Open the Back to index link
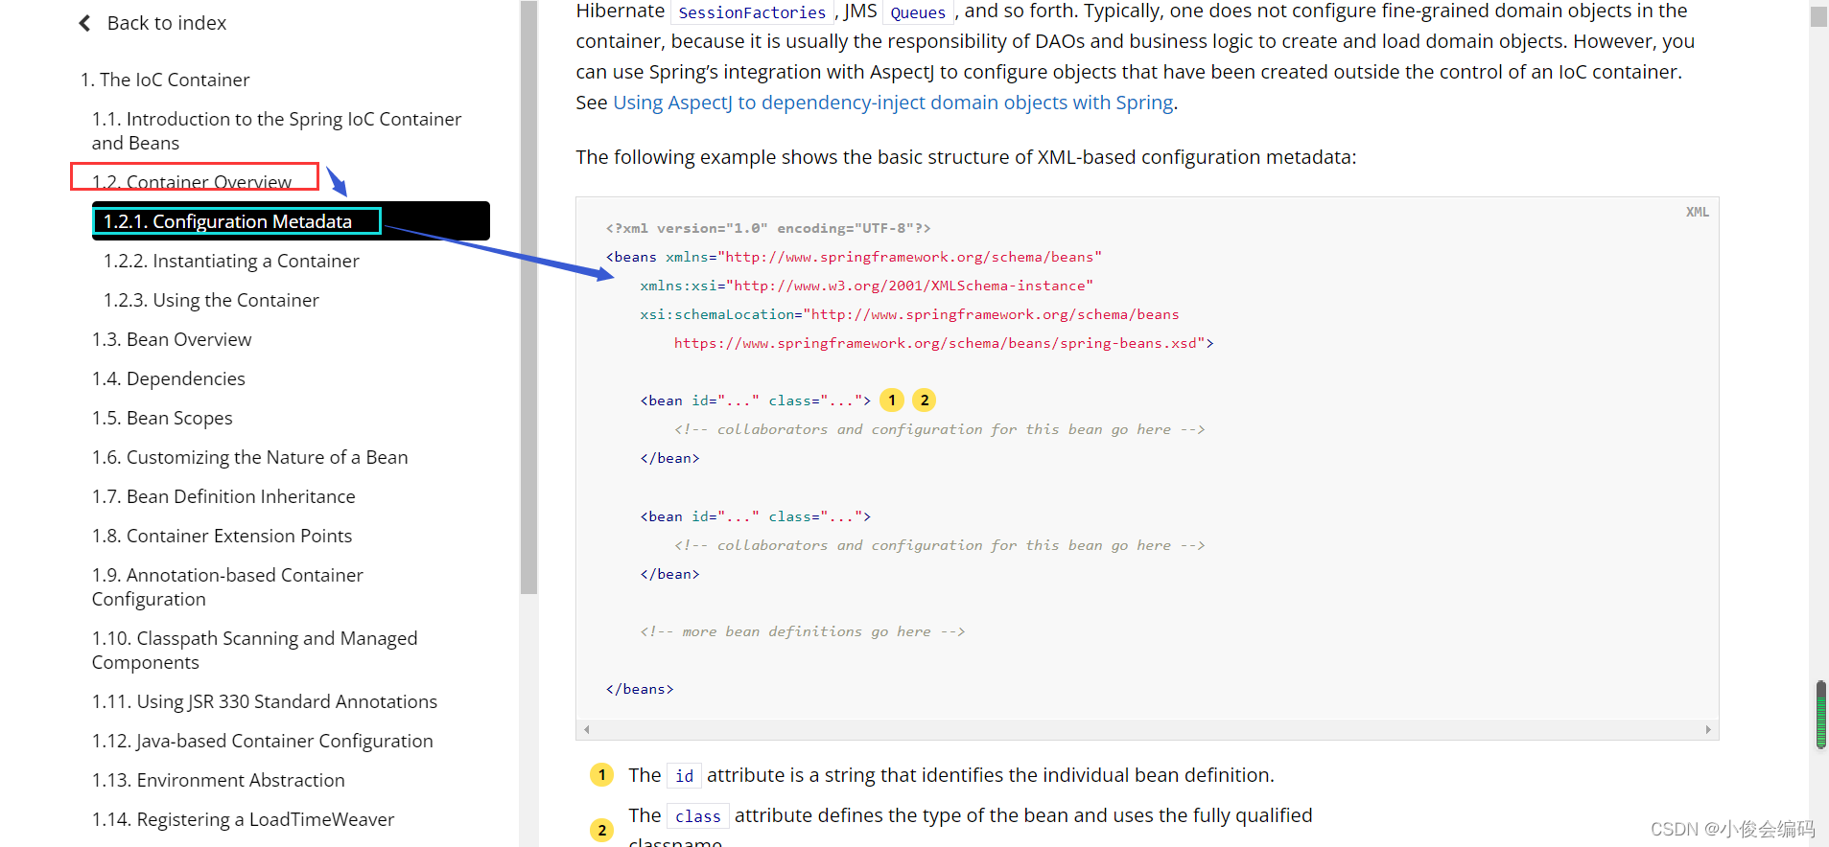1829x847 pixels. point(166,23)
